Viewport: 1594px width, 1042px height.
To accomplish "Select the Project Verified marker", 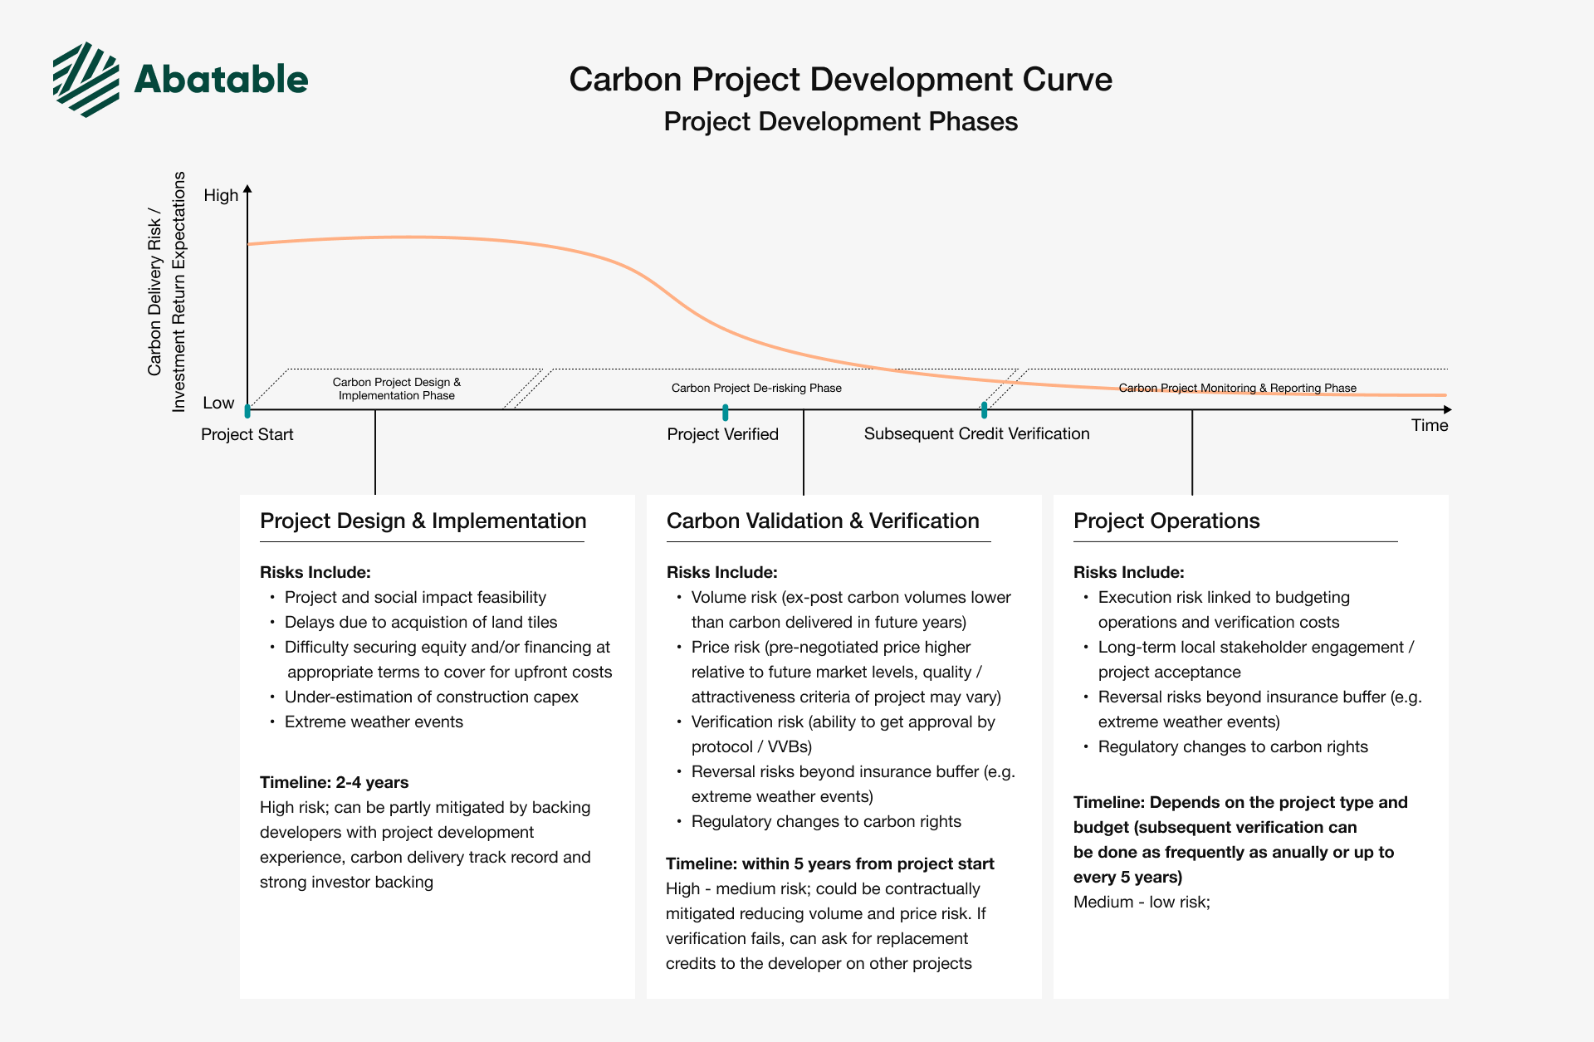I will pos(726,408).
